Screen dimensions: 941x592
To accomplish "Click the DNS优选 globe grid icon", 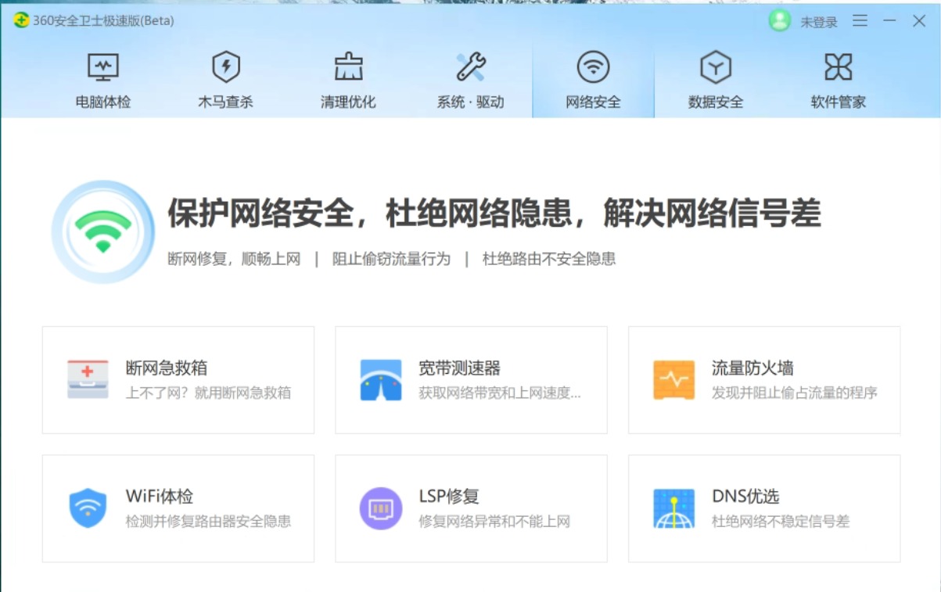I will [x=673, y=508].
